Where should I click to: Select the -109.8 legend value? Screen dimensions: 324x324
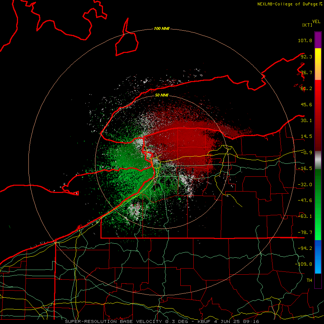click(303, 264)
